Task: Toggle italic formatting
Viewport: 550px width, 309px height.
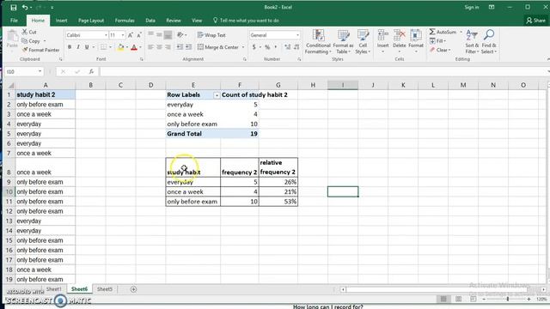Action: point(78,47)
